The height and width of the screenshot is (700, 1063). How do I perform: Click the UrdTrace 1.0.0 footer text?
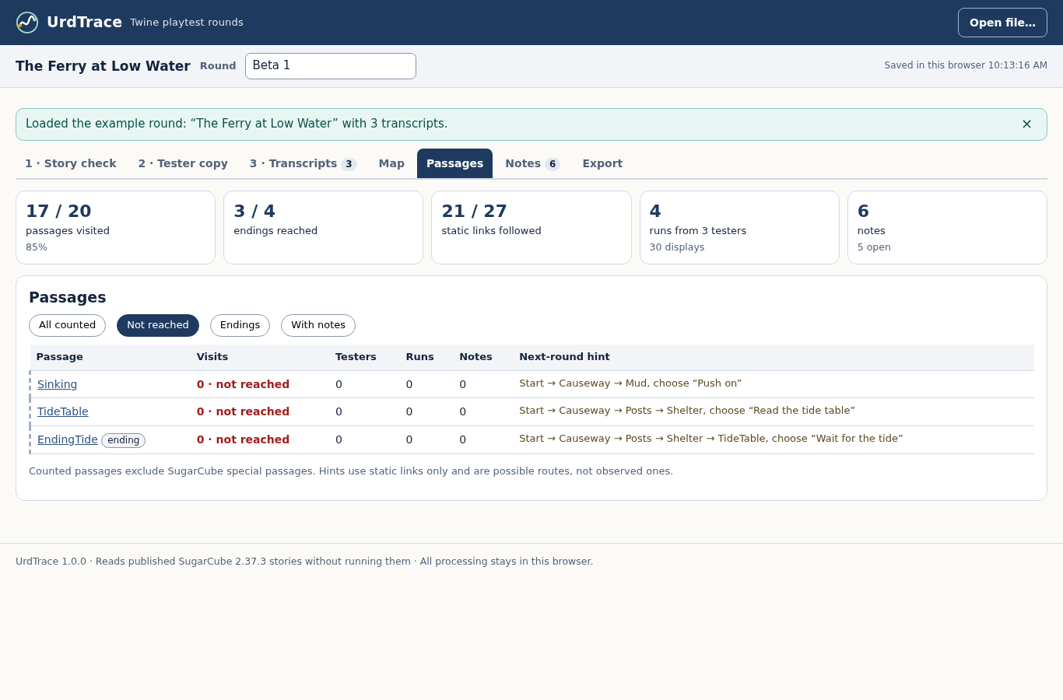click(x=304, y=562)
